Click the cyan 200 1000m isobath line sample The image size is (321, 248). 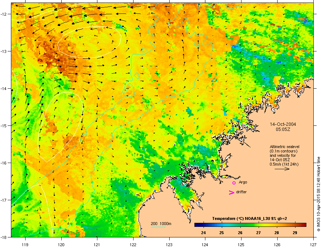[x=158, y=227]
